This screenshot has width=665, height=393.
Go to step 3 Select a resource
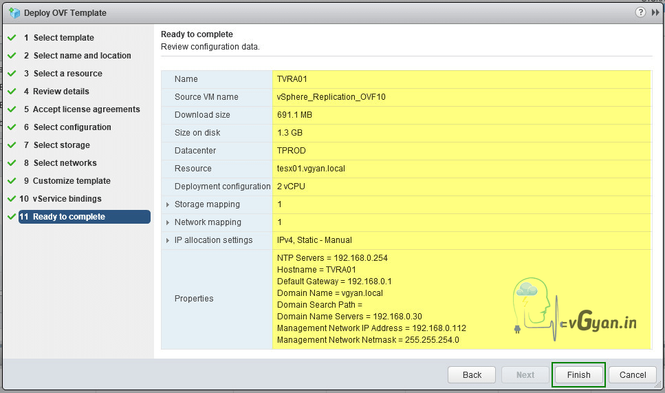[x=68, y=73]
